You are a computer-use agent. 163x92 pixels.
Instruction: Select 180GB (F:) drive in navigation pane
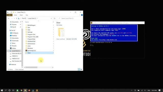point(15,56)
